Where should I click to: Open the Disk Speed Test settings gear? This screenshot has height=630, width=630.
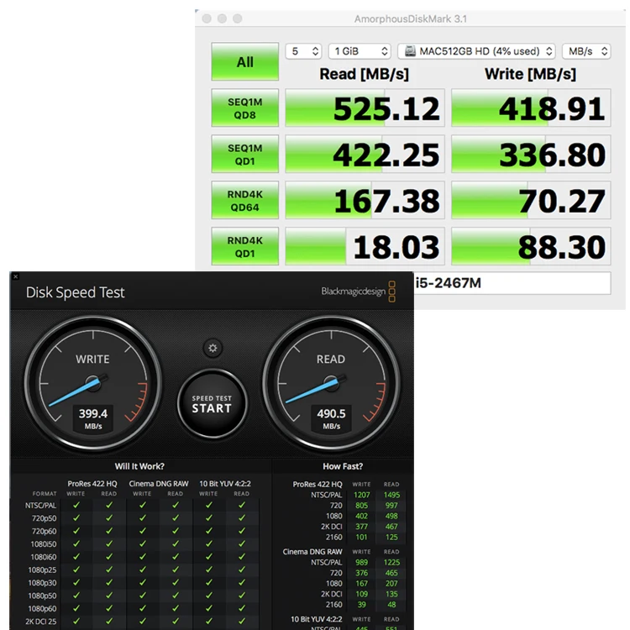coord(213,348)
